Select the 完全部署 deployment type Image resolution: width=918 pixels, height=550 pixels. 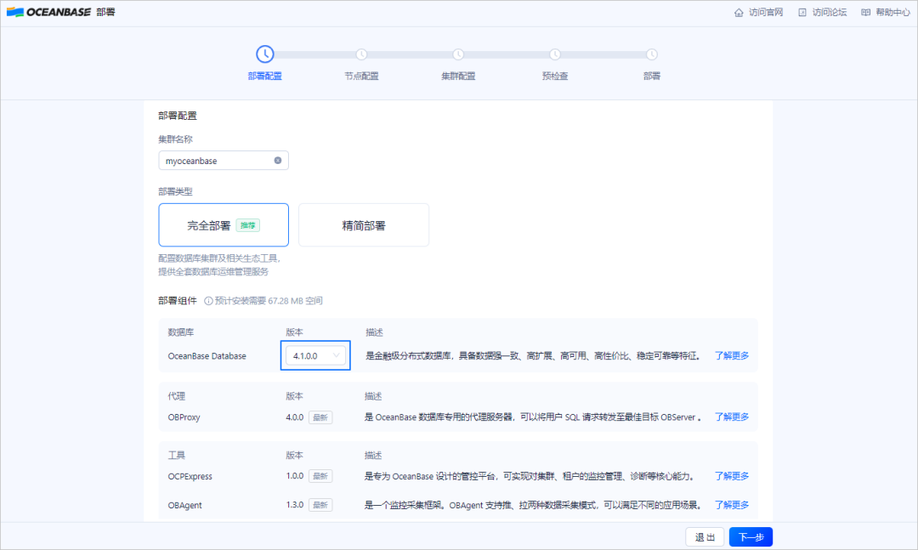224,224
